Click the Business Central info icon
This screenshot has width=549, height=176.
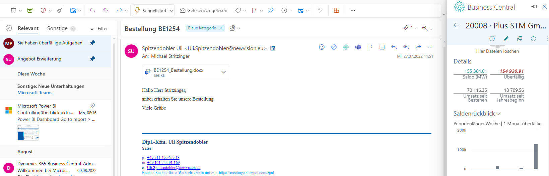click(492, 39)
